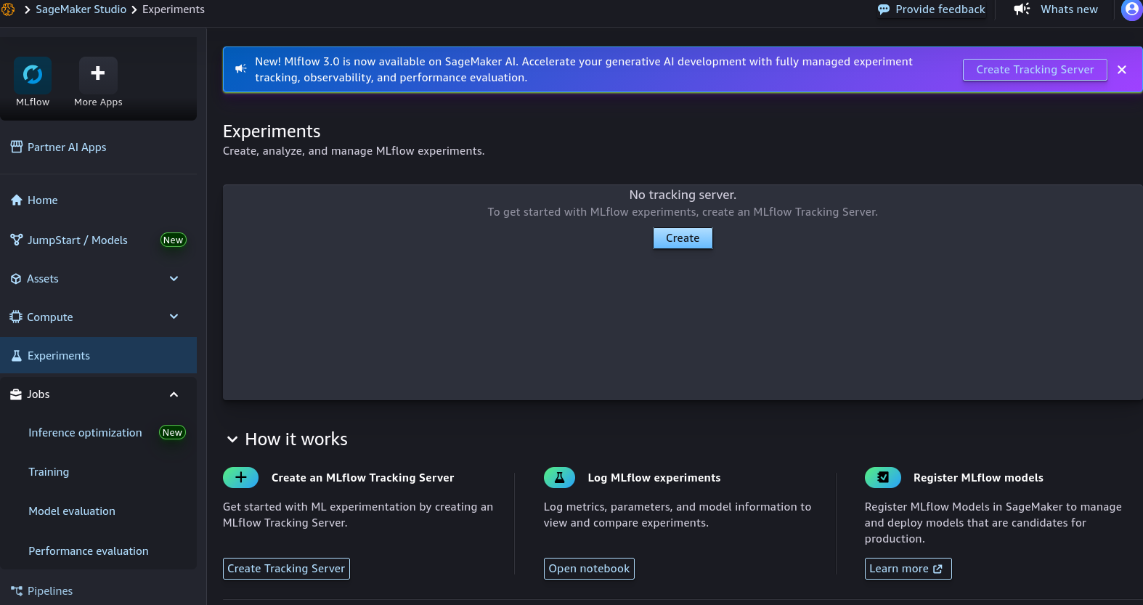The image size is (1143, 605).
Task: Navigate to SageMaker Studio breadcrumb
Action: coord(81,9)
